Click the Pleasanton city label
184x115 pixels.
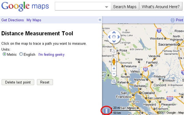[x=168, y=105]
